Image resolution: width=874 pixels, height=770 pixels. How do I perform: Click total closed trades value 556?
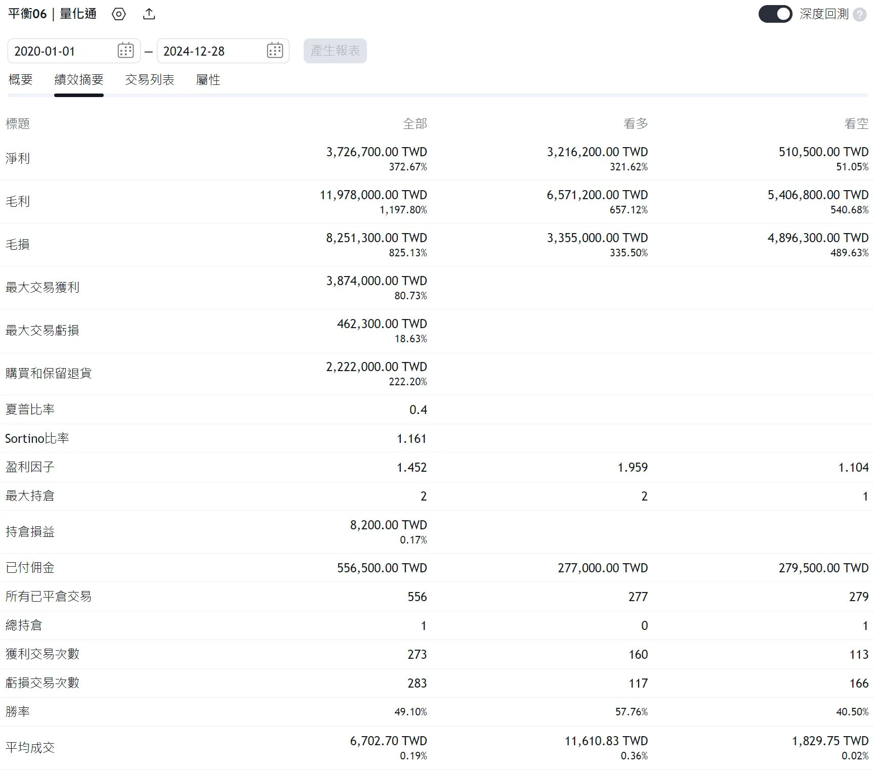point(418,597)
